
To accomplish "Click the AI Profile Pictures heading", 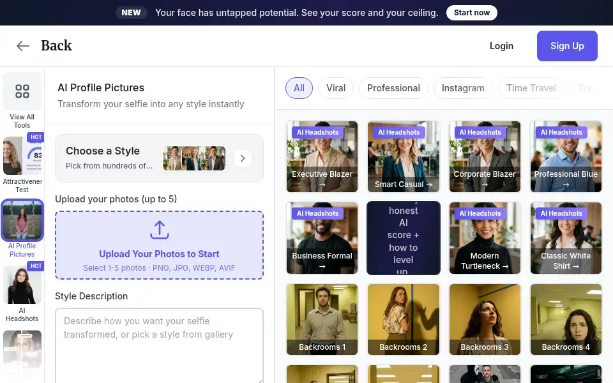I will pos(101,87).
